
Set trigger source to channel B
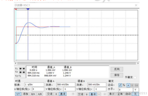pyautogui.click(x=132, y=85)
